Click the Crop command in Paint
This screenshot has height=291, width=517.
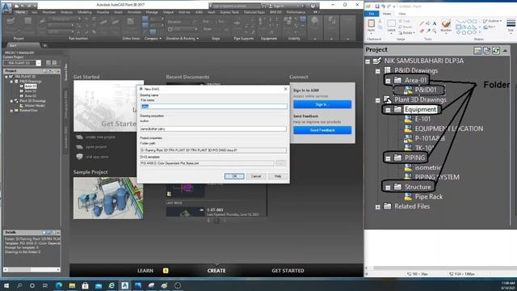406,21
